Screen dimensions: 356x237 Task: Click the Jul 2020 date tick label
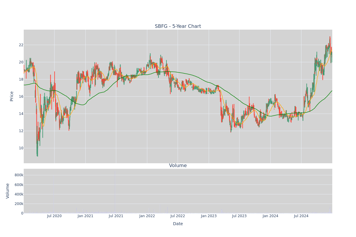point(54,216)
